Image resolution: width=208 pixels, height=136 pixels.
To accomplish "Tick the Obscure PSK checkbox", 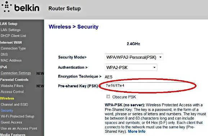I will point(108,96).
